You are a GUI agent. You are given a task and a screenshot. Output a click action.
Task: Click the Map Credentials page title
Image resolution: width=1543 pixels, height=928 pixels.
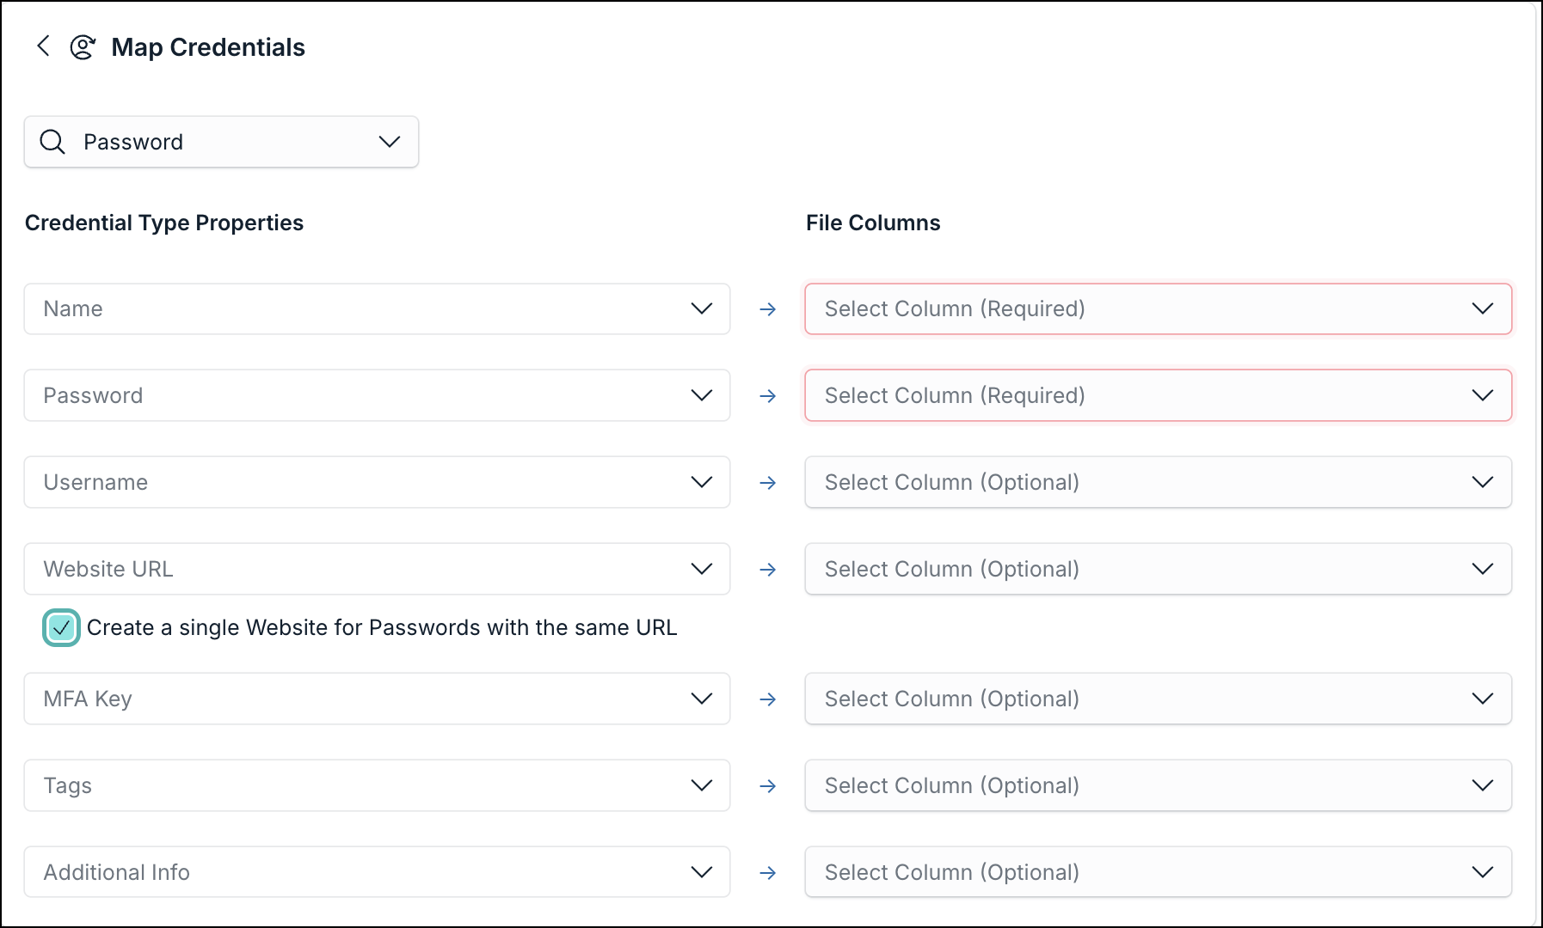coord(208,47)
